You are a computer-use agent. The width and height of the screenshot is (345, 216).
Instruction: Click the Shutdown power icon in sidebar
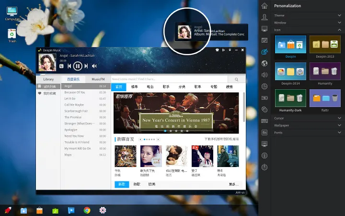pos(264,167)
